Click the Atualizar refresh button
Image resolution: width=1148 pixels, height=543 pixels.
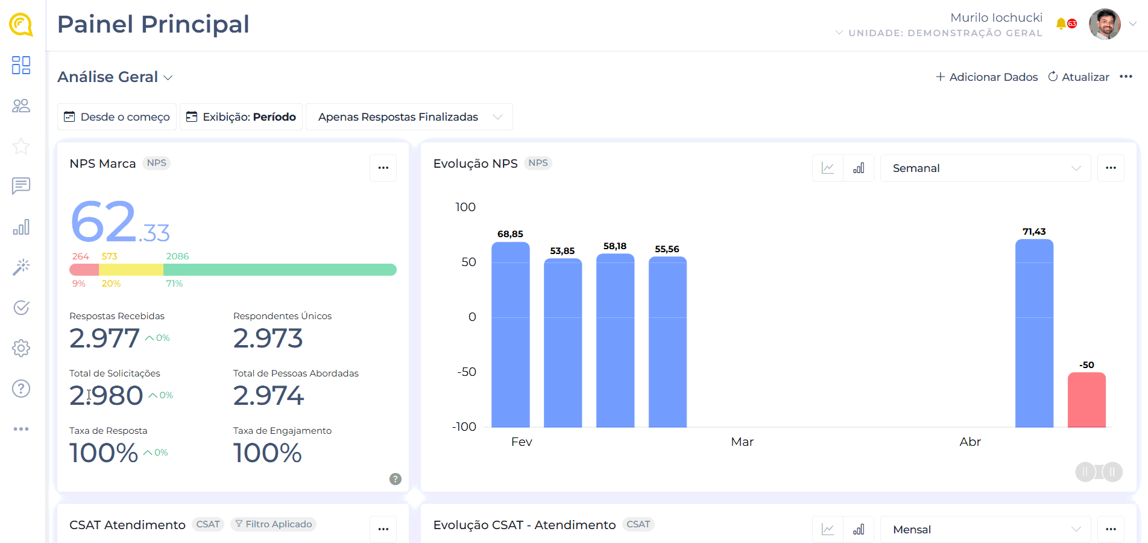click(x=1079, y=77)
